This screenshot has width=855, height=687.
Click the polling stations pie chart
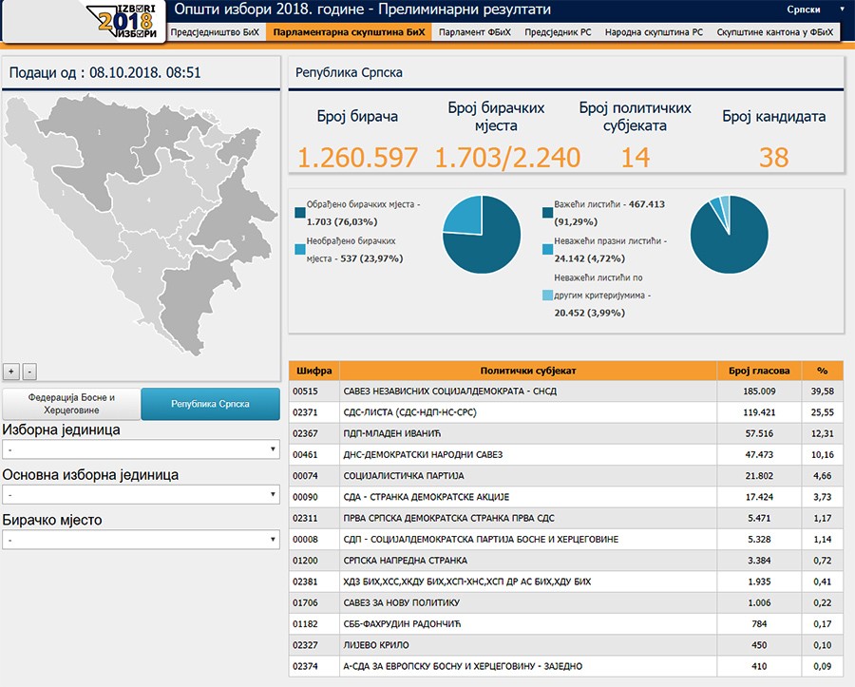pos(482,235)
